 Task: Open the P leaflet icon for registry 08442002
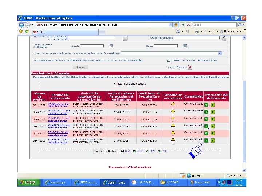[x=213, y=105]
